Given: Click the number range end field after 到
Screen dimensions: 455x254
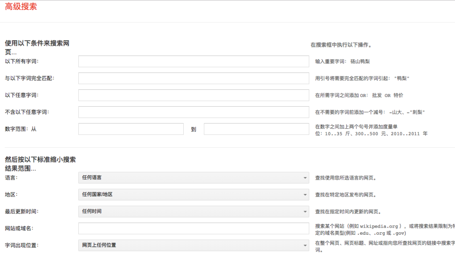Looking at the screenshot, I should [257, 129].
